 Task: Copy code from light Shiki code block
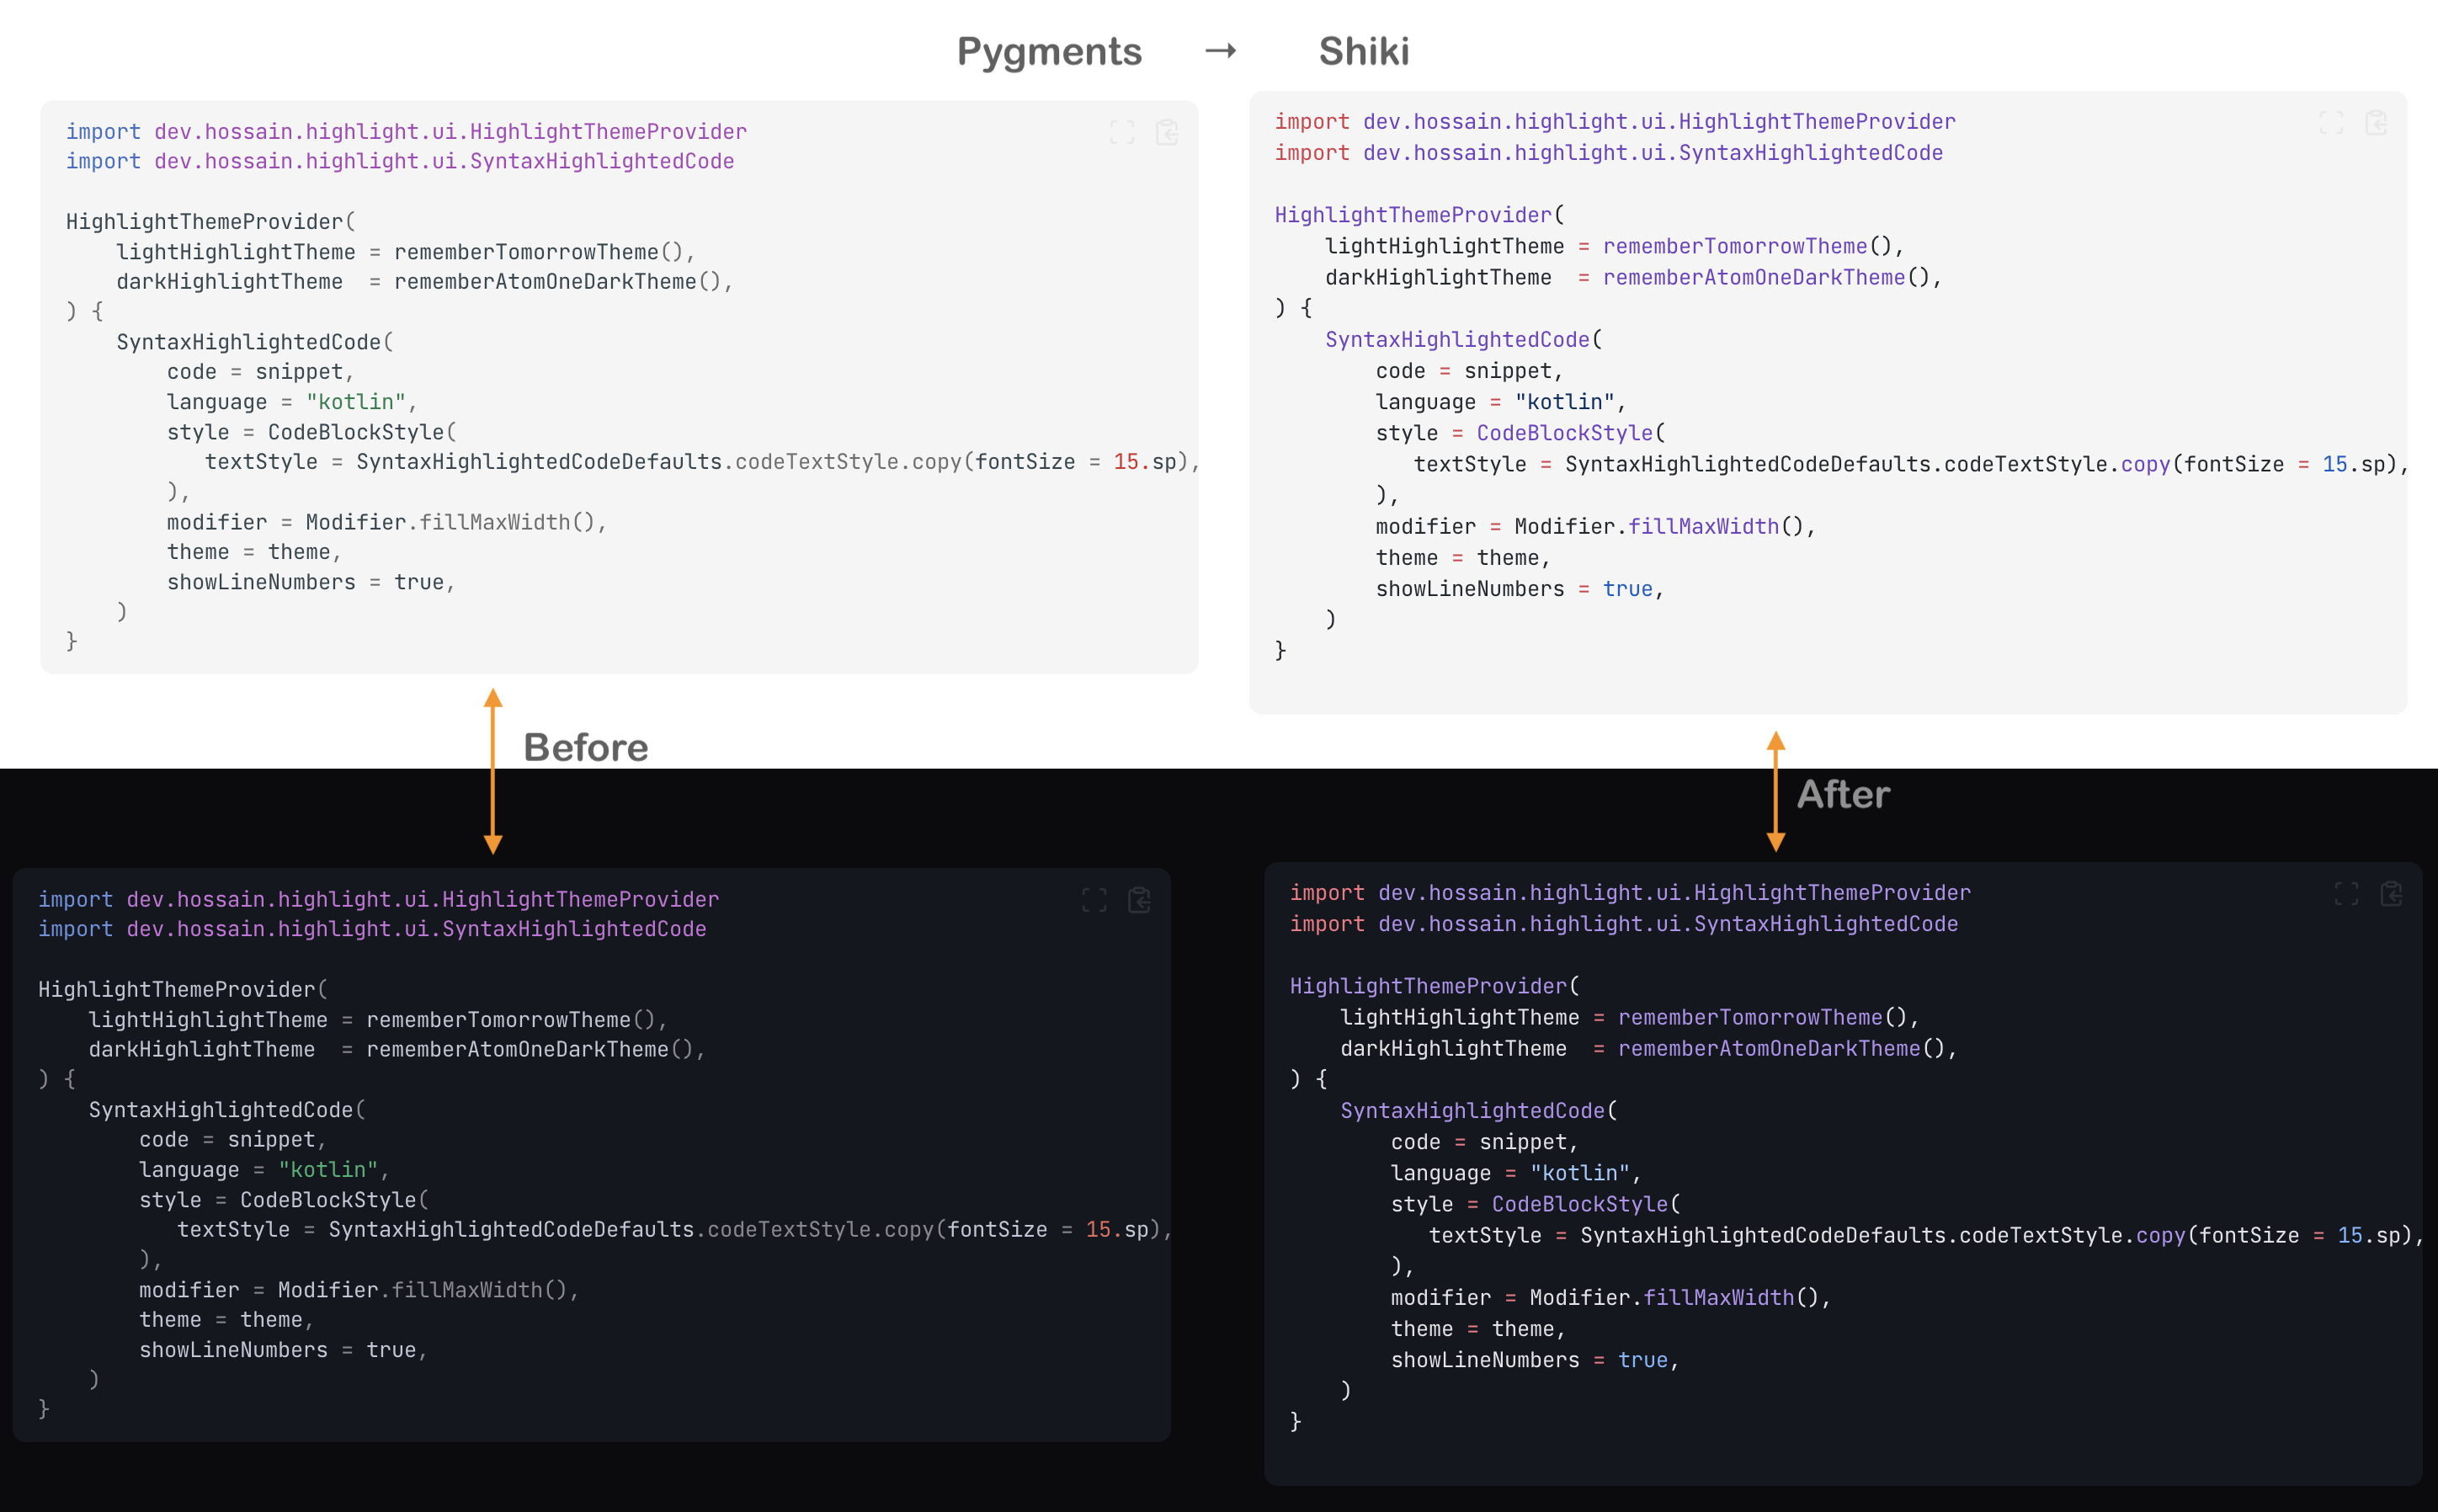click(2376, 123)
